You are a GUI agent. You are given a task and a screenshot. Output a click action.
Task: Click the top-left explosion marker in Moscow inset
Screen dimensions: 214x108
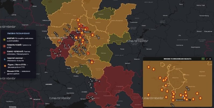149,67
